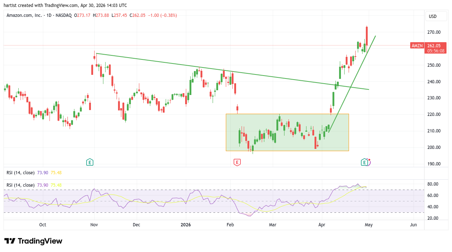452x252 pixels.
Task: Select the gap-down red candle near 223 in February
Action: [237, 108]
